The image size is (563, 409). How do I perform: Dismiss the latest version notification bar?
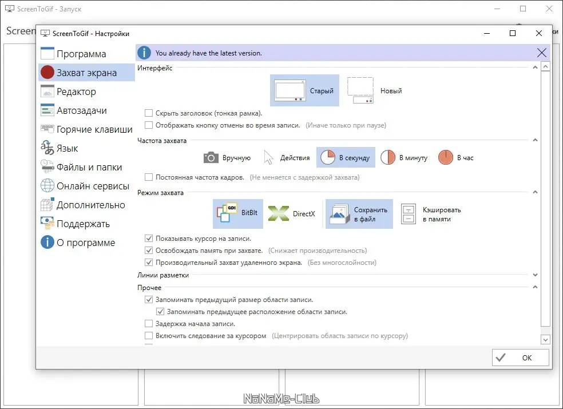541,53
